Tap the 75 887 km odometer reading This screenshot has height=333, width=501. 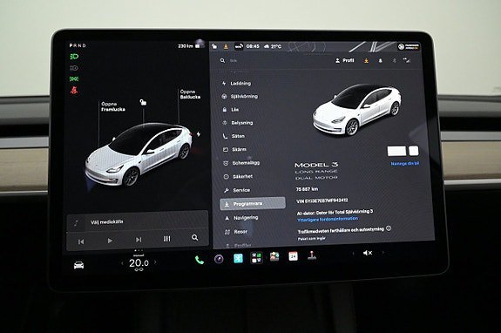pos(307,189)
